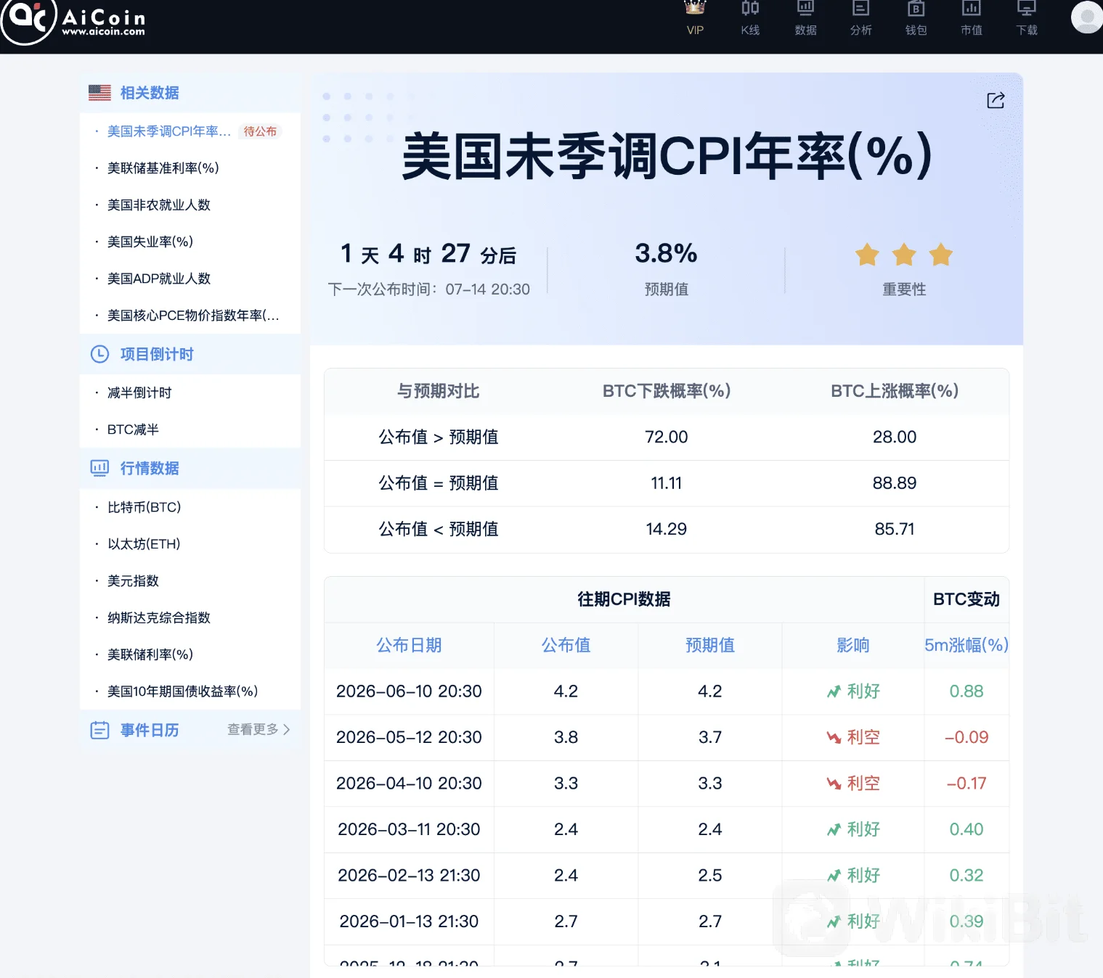Screen dimensions: 1103x978
Task: Click the third importance star
Action: point(940,255)
